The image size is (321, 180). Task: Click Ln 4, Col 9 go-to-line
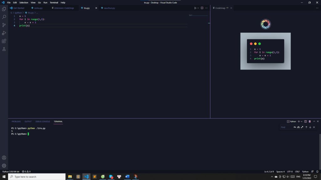[269, 172]
